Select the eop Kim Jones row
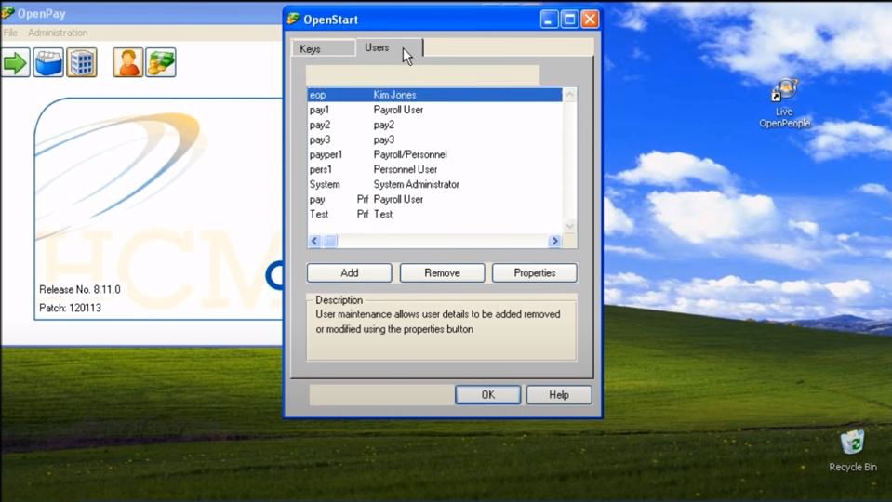892x502 pixels. pos(434,95)
